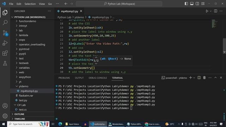Expand the TIMELINE section

32,119
